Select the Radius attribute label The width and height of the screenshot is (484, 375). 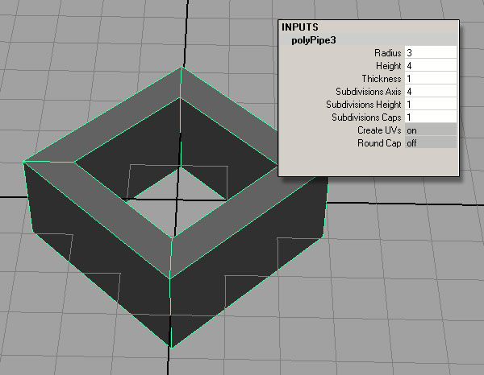tap(388, 53)
